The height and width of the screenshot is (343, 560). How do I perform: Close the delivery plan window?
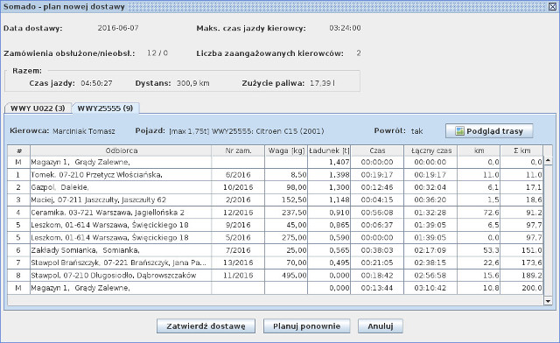[x=552, y=6]
